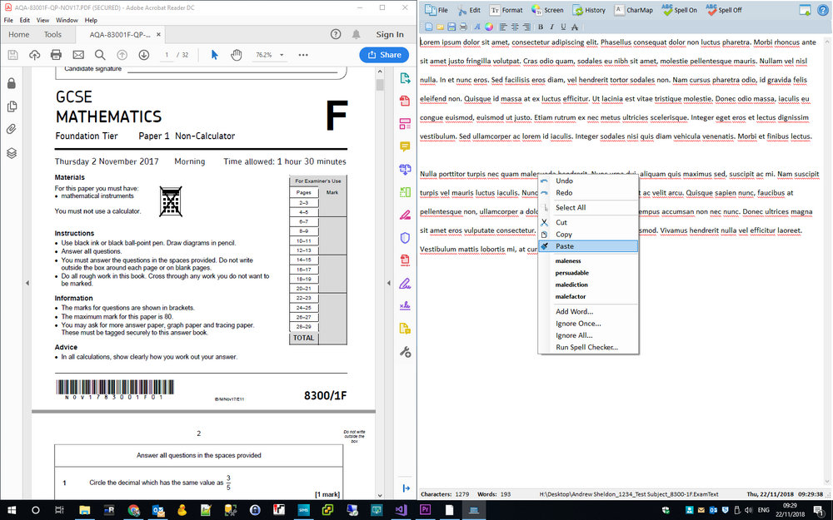Click the Save icon in Acrobat toolbar

click(12, 55)
